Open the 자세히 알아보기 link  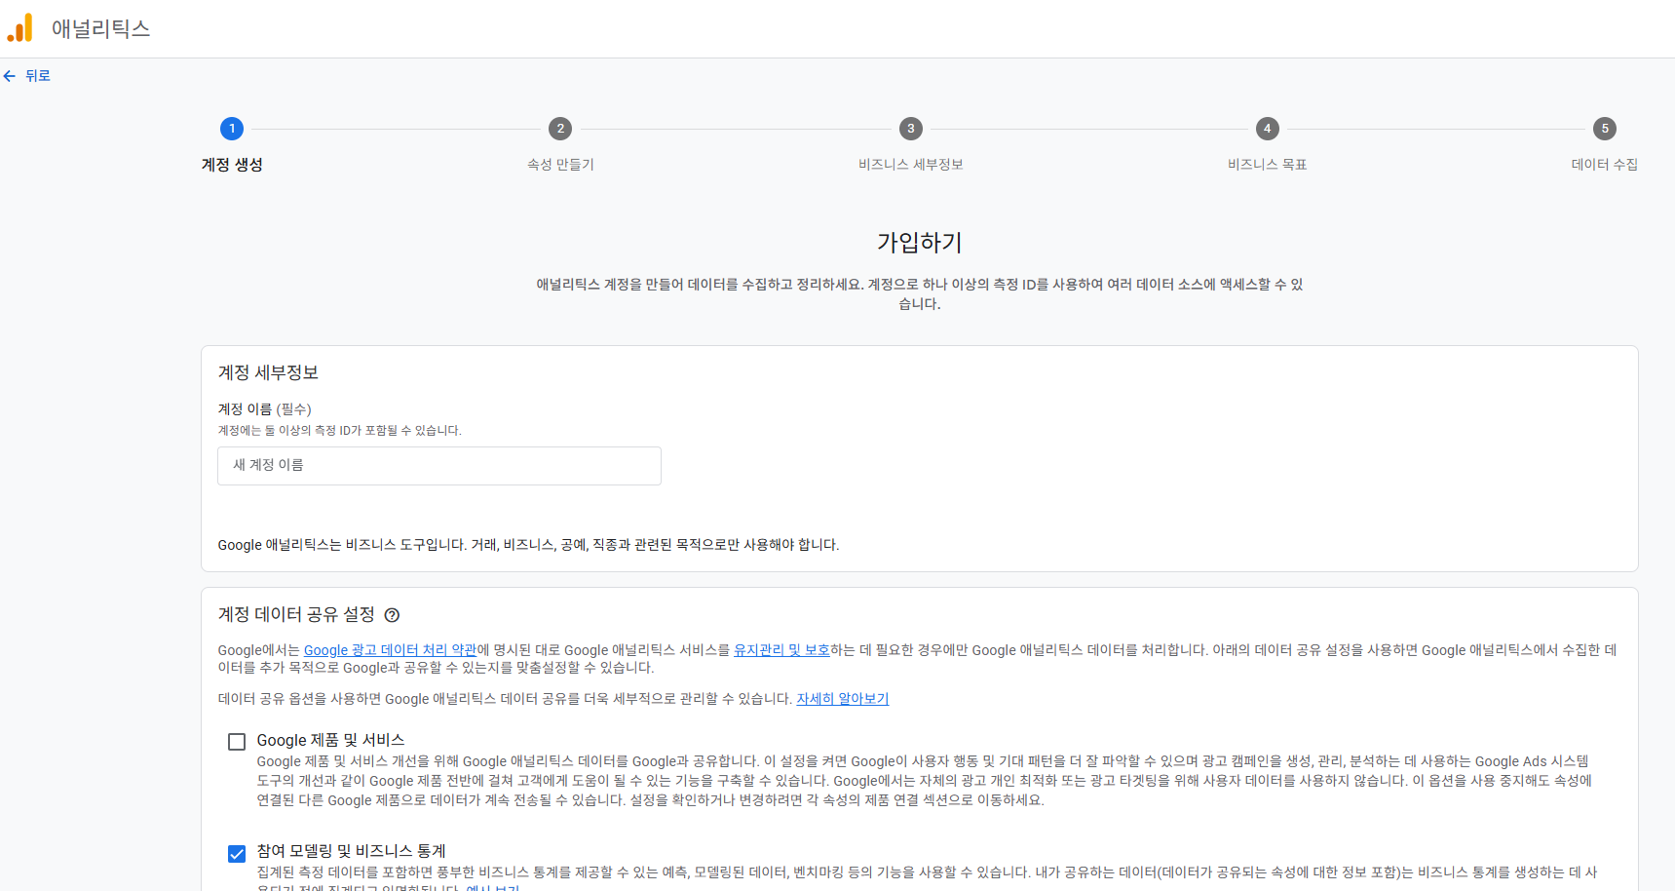tap(843, 699)
